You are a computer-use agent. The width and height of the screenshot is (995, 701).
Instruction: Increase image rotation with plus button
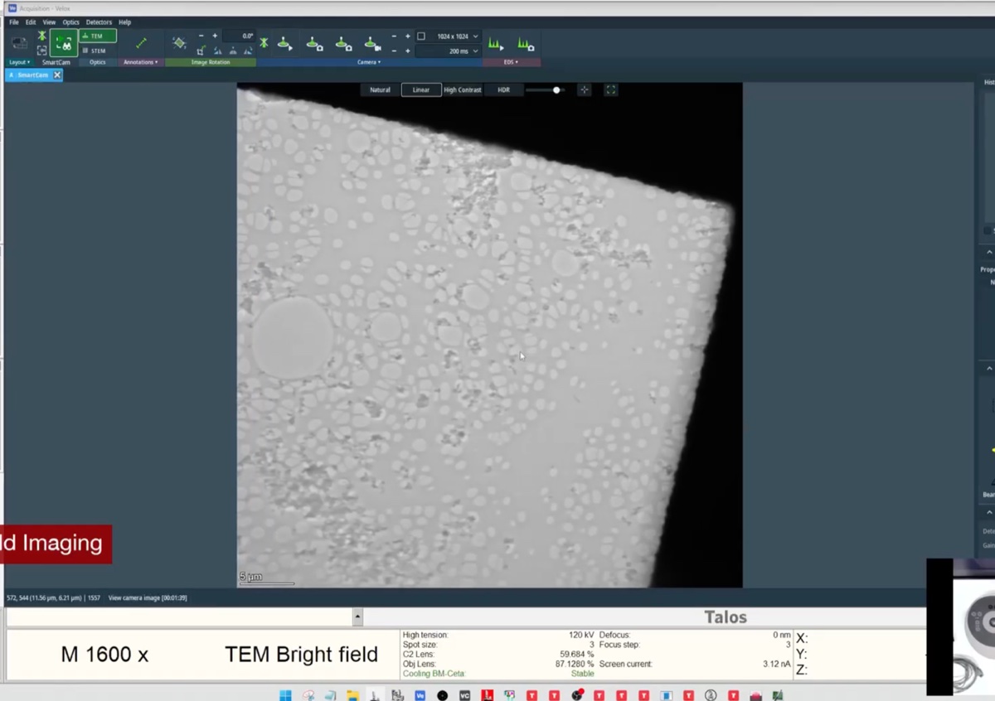(215, 36)
